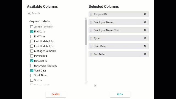Check the Admin Remarks checkbox

click(32, 27)
